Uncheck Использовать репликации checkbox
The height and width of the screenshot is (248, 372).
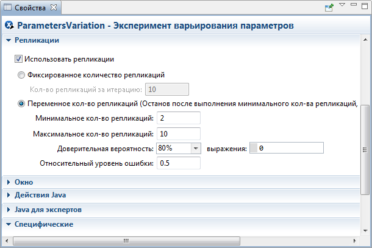click(18, 58)
